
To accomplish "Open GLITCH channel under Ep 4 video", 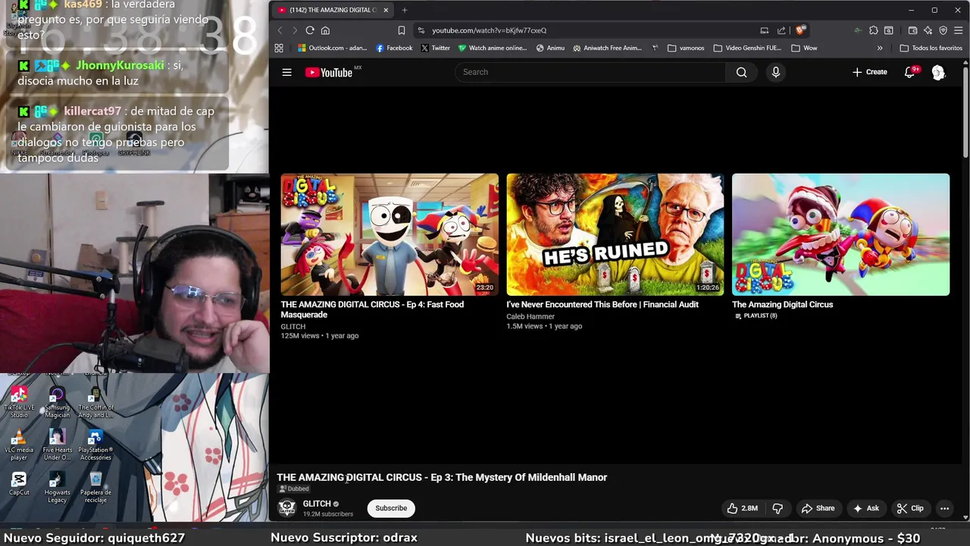I will (x=293, y=327).
